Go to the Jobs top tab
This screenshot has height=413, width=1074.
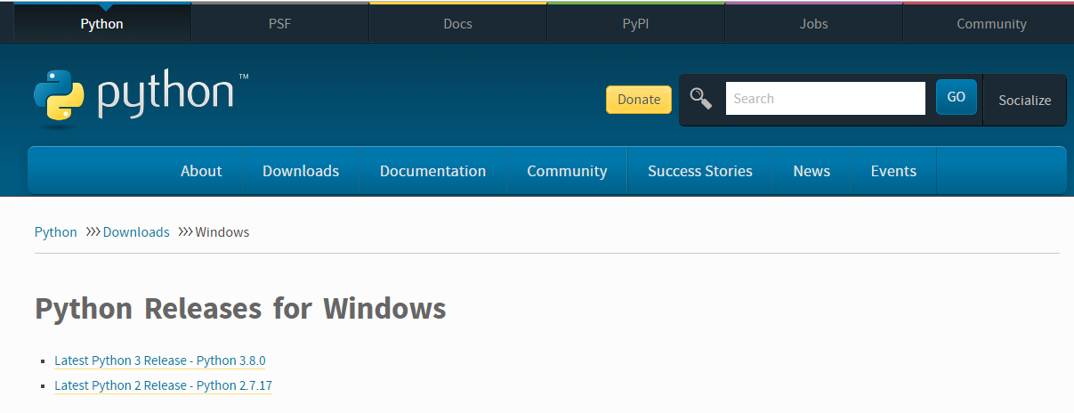pyautogui.click(x=813, y=23)
